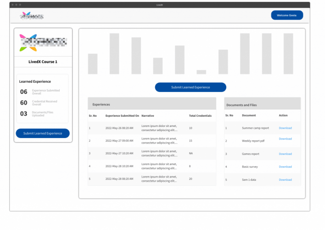The image size is (325, 230).
Task: Download the Basic survey document
Action: [285, 167]
